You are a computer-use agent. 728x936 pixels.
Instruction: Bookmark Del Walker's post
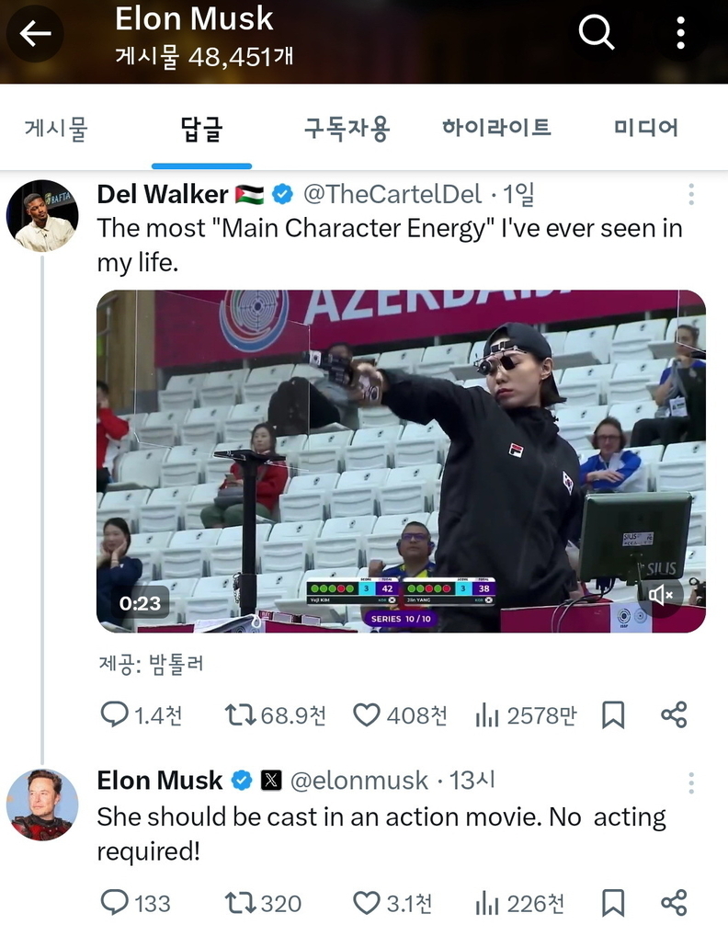[613, 715]
